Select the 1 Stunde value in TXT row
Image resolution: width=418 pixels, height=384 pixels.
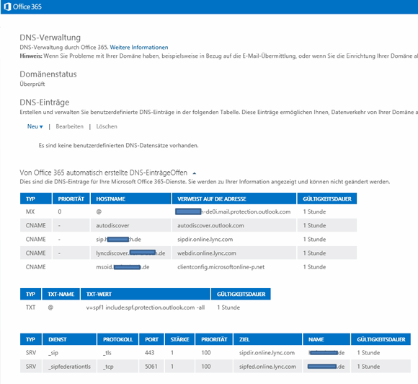tap(228, 307)
